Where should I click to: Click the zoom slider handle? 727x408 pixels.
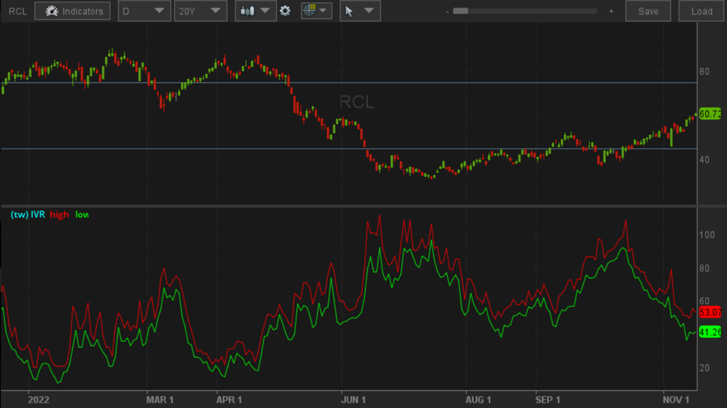(x=461, y=11)
